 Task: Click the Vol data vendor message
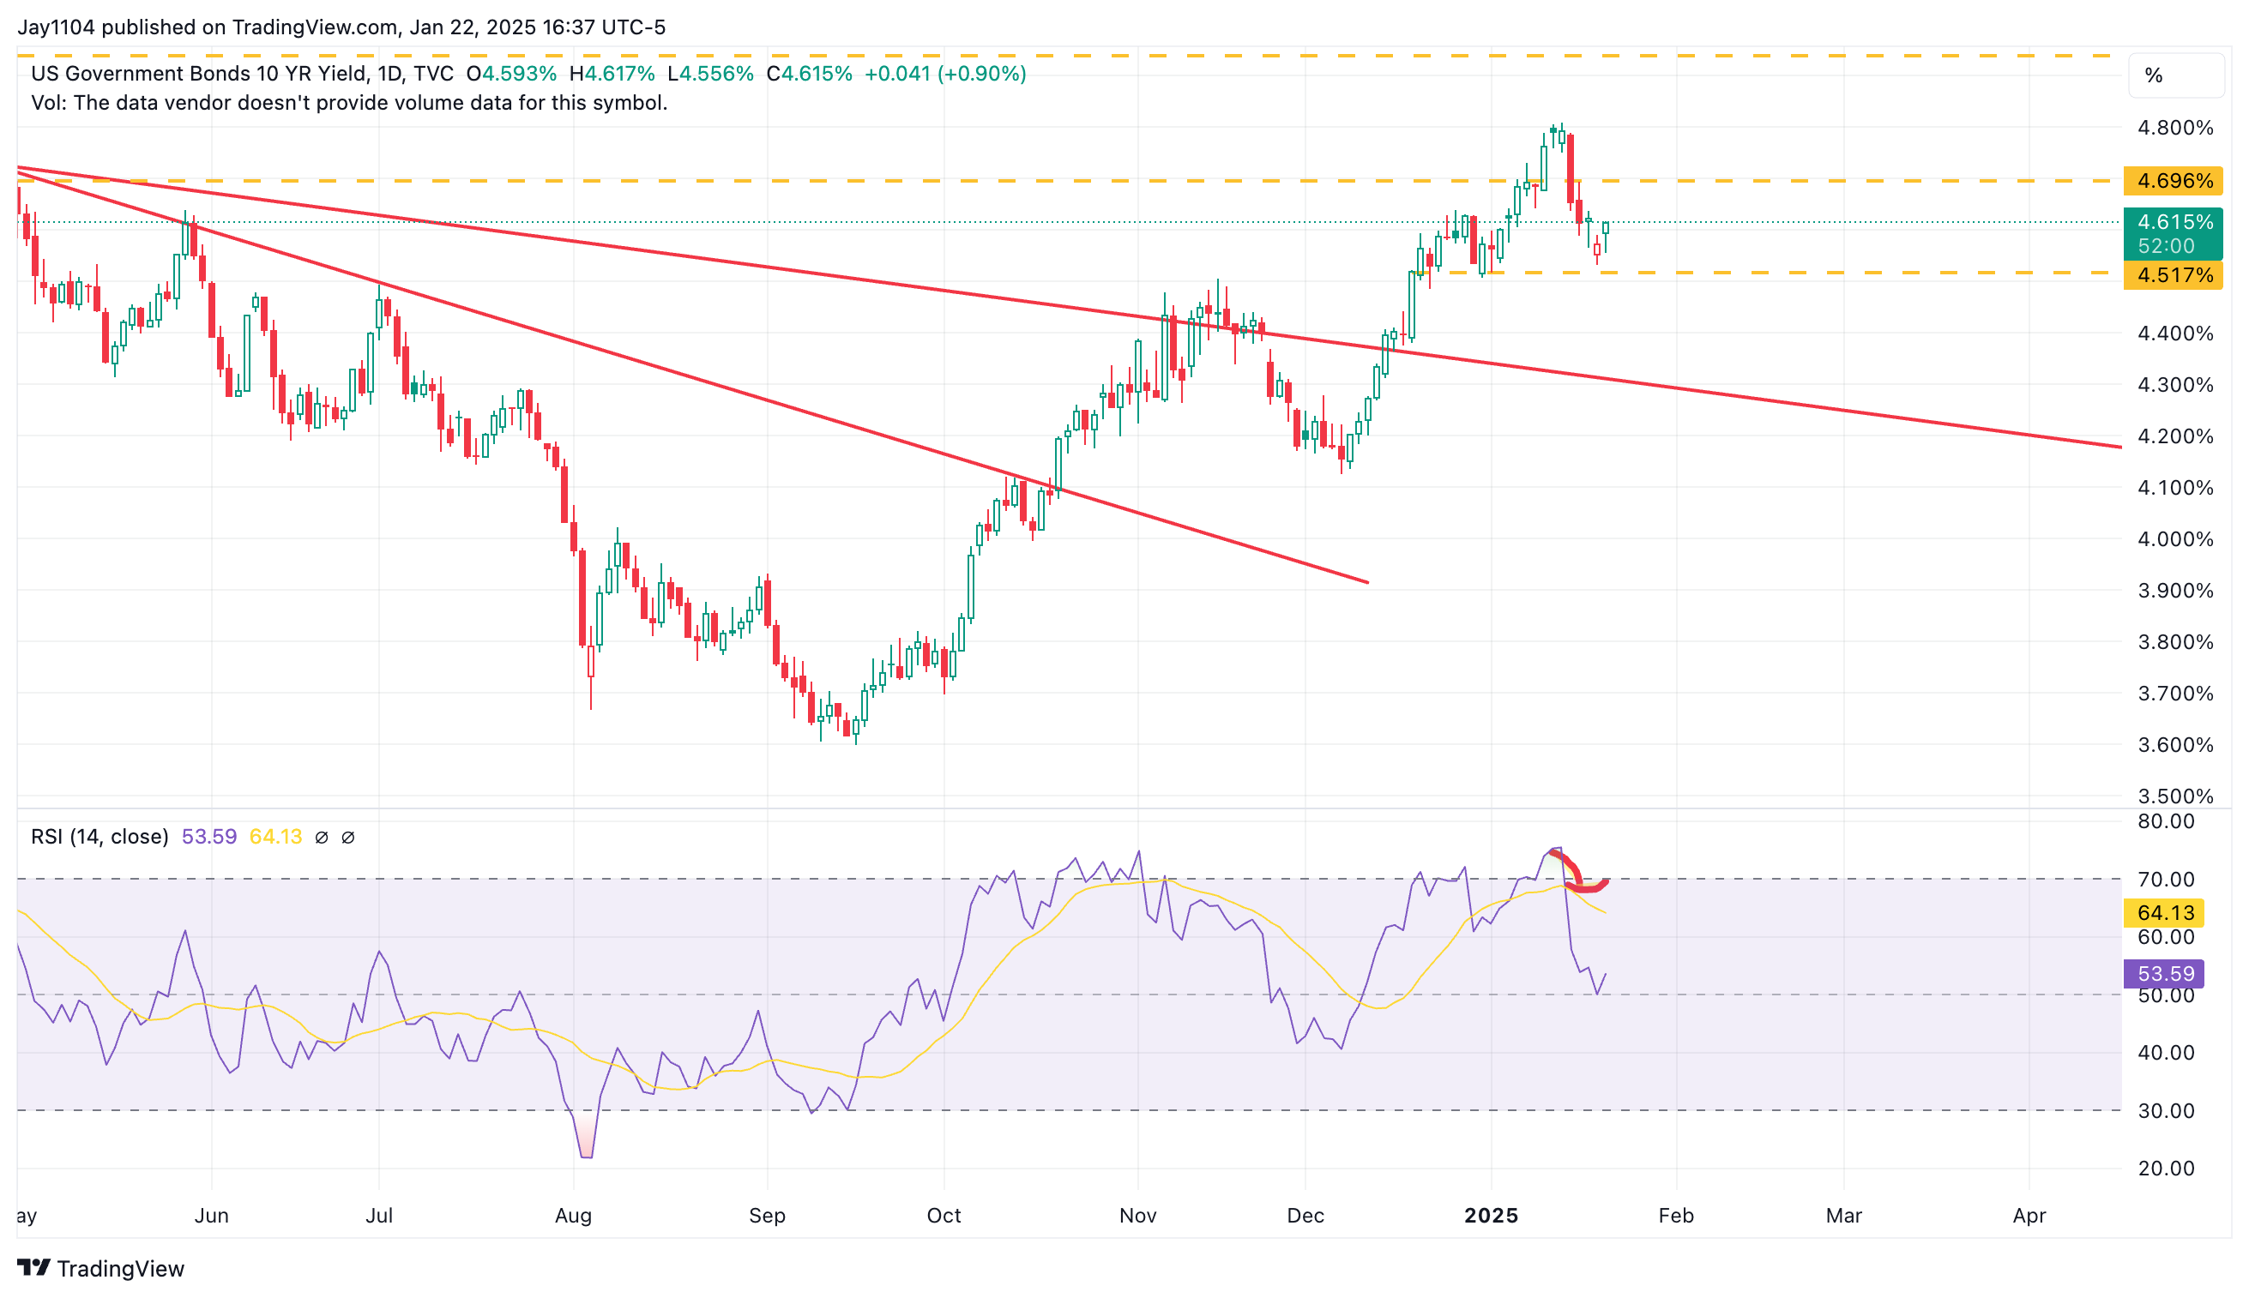coord(349,103)
